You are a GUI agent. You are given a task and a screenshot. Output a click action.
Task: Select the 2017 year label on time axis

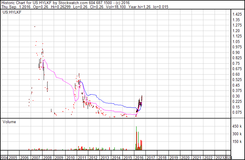pyautogui.click(x=151, y=158)
